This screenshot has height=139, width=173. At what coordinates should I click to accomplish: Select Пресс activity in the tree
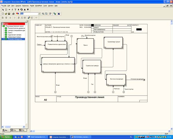10,33
